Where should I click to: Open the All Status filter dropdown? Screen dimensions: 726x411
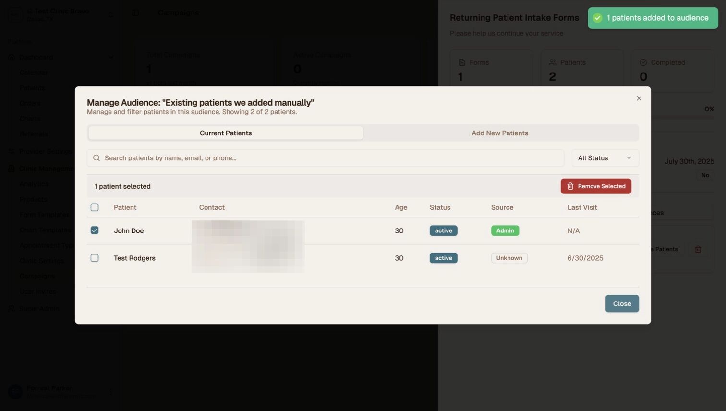(x=605, y=158)
